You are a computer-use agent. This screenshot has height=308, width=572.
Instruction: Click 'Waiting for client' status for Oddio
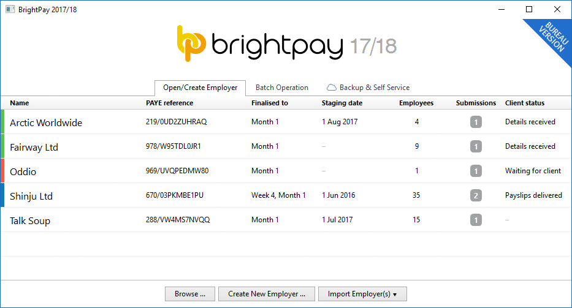533,171
